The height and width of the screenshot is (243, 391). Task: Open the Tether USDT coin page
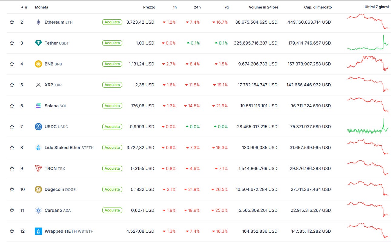click(57, 43)
